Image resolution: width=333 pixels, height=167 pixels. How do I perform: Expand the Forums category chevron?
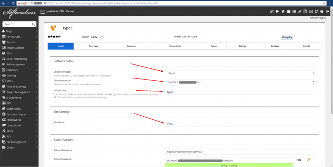(37, 42)
